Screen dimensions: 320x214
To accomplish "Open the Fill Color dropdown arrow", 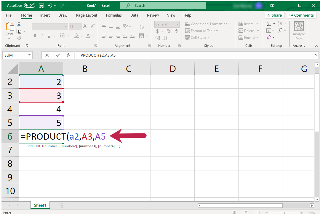I will tap(81, 36).
